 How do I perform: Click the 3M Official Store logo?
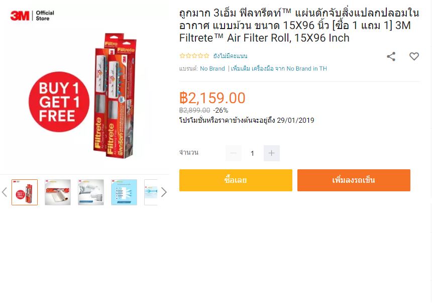click(x=32, y=16)
